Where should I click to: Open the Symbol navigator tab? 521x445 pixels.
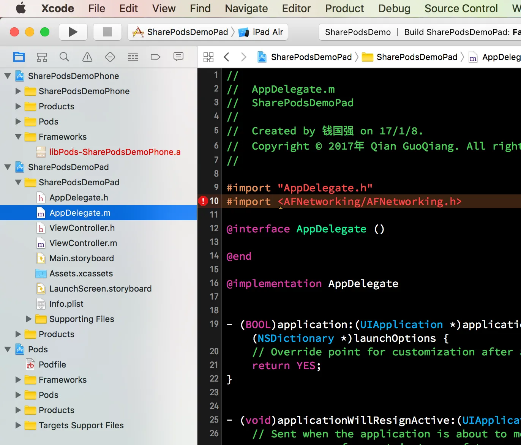(42, 57)
